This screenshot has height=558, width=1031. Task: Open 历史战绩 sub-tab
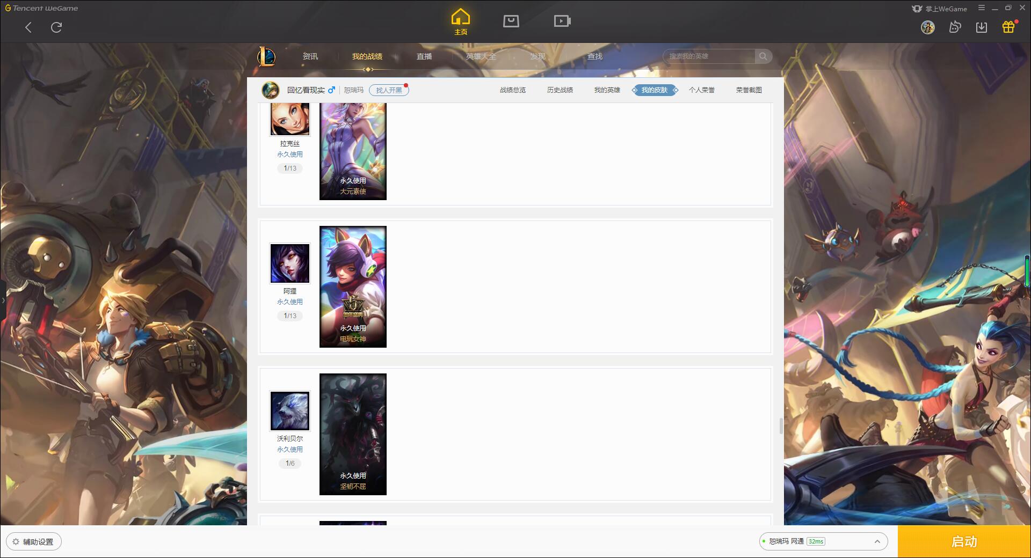(x=560, y=90)
